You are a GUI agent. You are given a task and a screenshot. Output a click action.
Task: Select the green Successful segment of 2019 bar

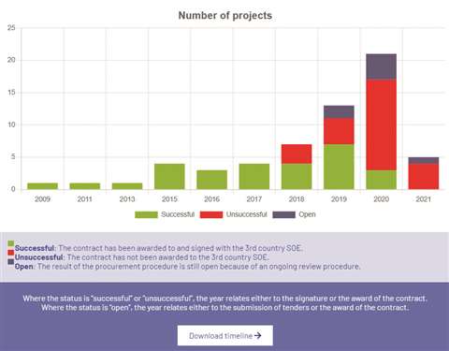(339, 167)
